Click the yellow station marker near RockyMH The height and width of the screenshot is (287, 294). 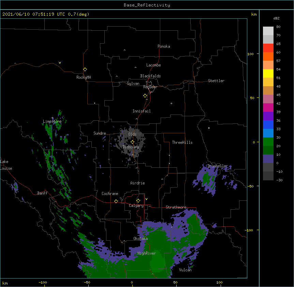(x=85, y=70)
